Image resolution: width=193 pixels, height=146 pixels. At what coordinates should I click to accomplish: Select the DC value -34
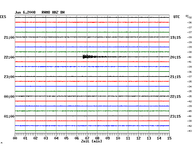coord(189,87)
